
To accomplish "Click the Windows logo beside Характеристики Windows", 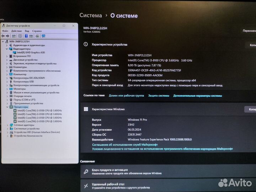I will (86, 109).
